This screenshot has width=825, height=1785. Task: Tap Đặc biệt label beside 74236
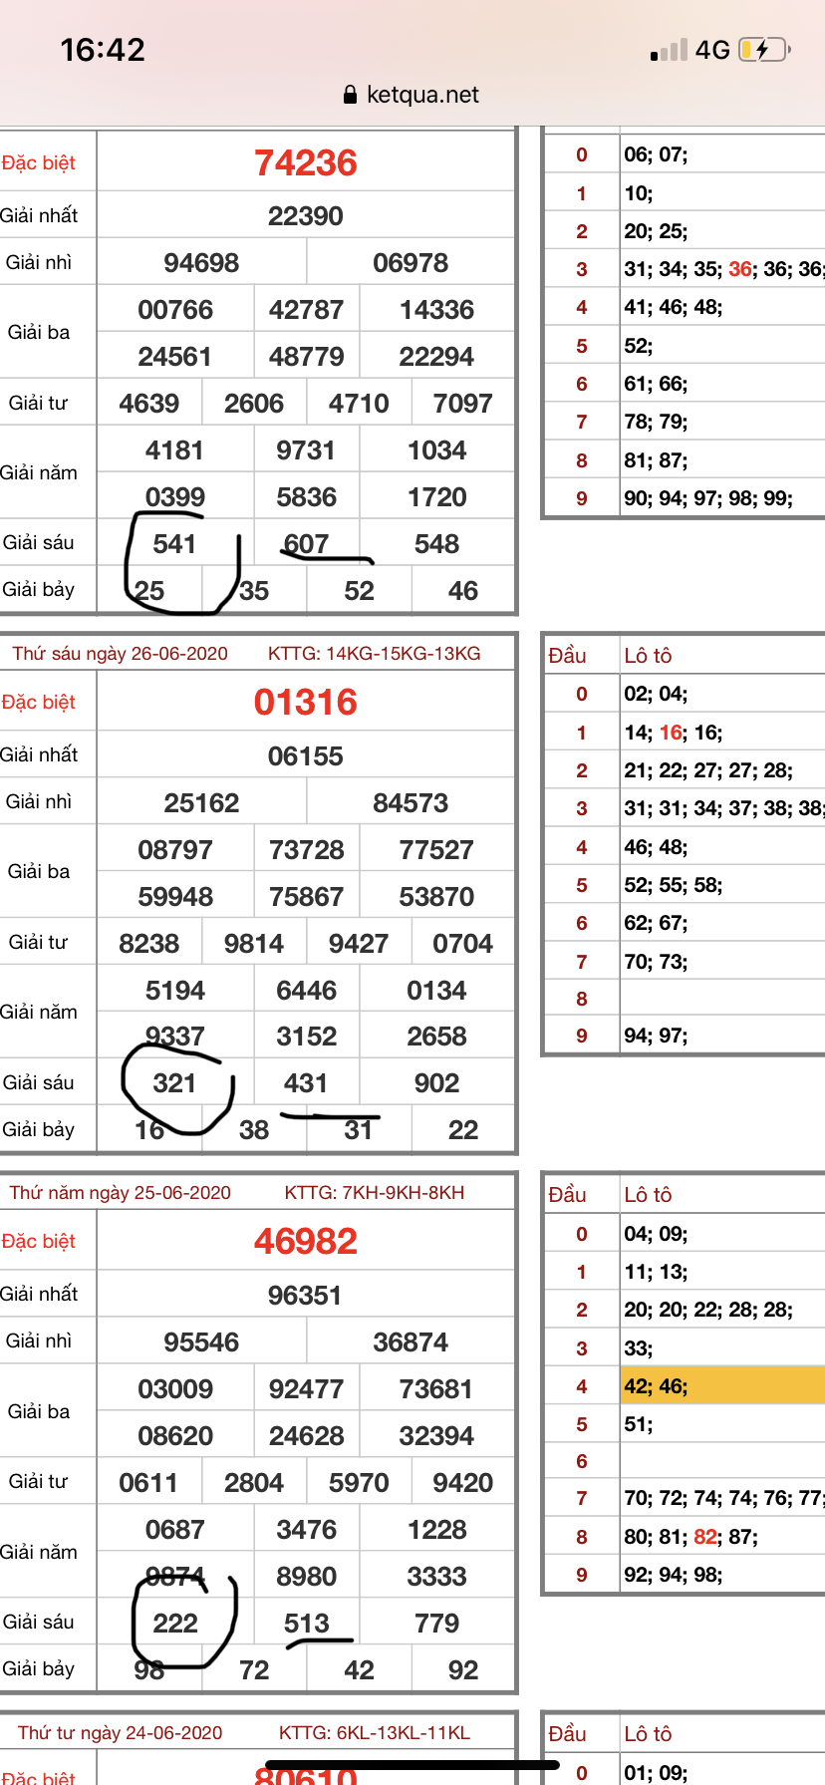click(x=38, y=162)
